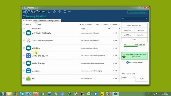Focus the application search field
Viewport: 171px width, 96px height.
[x=134, y=19]
